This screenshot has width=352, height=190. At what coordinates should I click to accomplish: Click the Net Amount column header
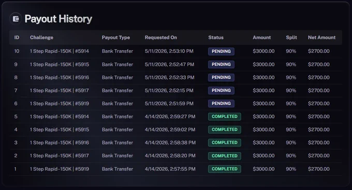point(321,38)
